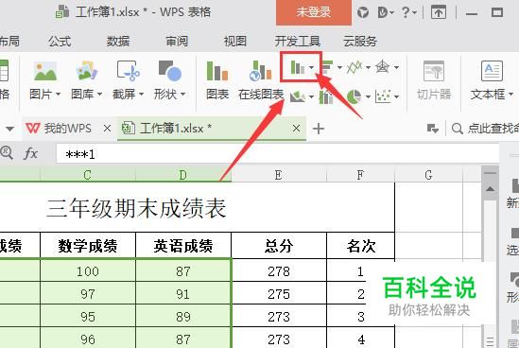Select the 总分 cell showing 278
This screenshot has height=348, width=519.
(279, 270)
